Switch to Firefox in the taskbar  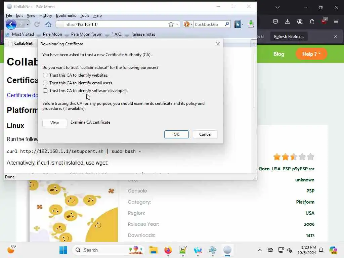[168, 250]
